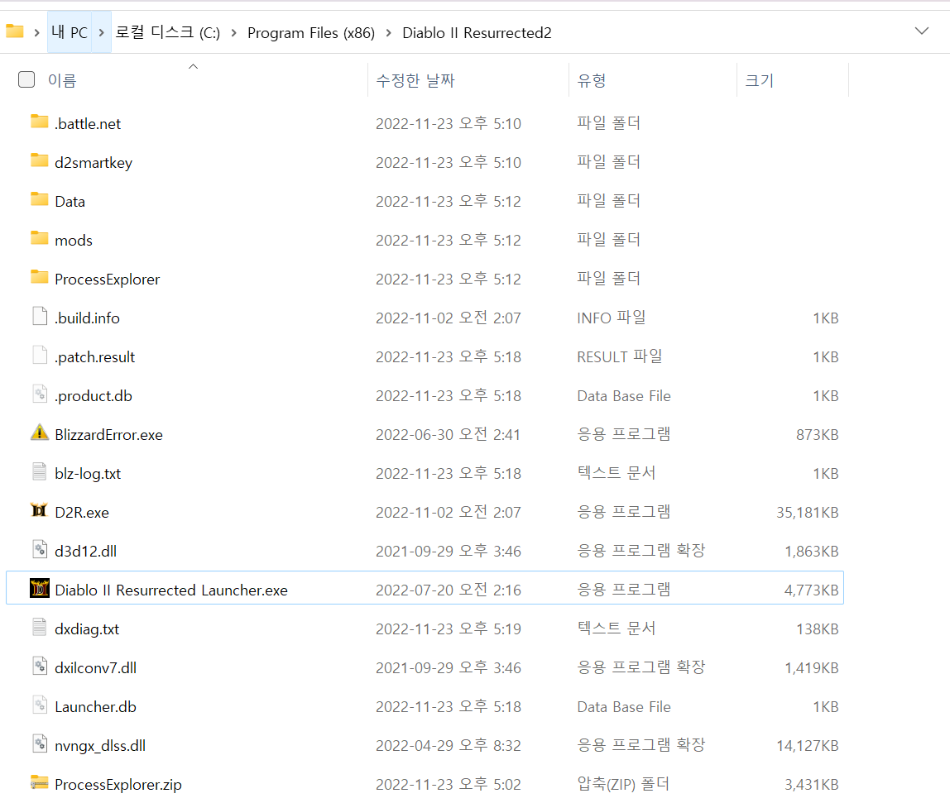Select the nvngx_dlss.dll file name
Screen dimensions: 950x803
click(100, 745)
